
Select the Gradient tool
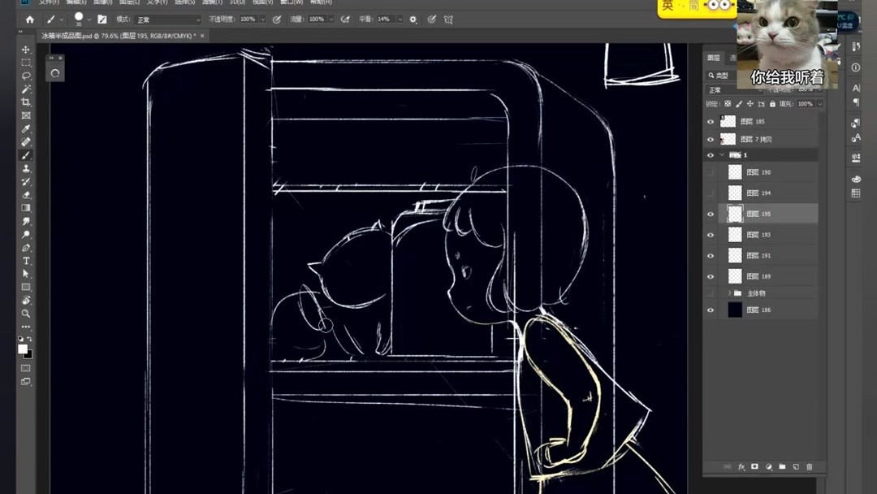point(26,208)
